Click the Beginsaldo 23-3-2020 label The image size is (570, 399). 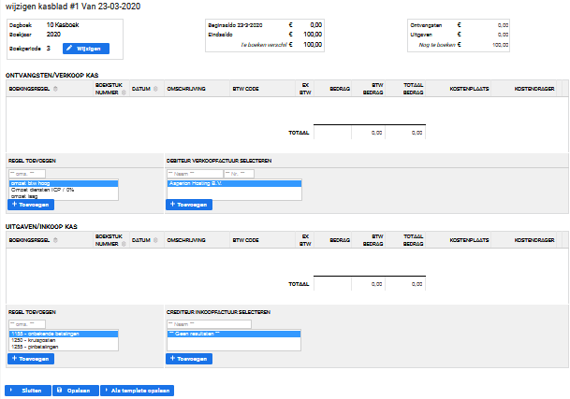(x=235, y=25)
